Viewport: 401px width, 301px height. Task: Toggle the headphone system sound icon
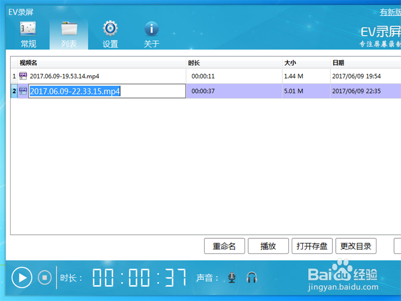(252, 277)
